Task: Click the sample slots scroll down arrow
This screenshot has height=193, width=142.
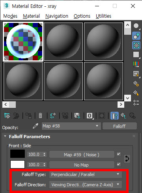Action: [x=127, y=98]
